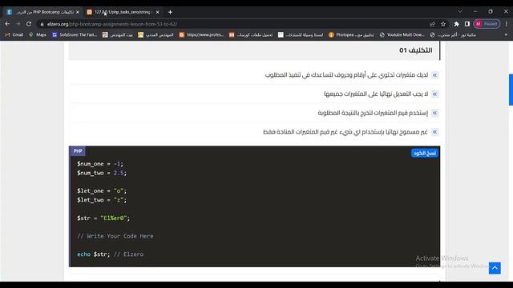
Task: Switch to the 127.0.0.1 php_tasks_zero tab
Action: click(x=123, y=12)
